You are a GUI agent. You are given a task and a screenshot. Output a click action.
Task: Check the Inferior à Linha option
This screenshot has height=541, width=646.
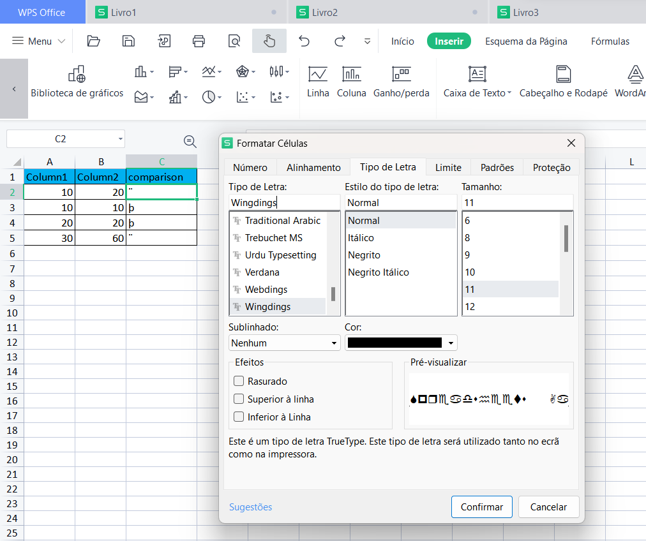click(239, 417)
